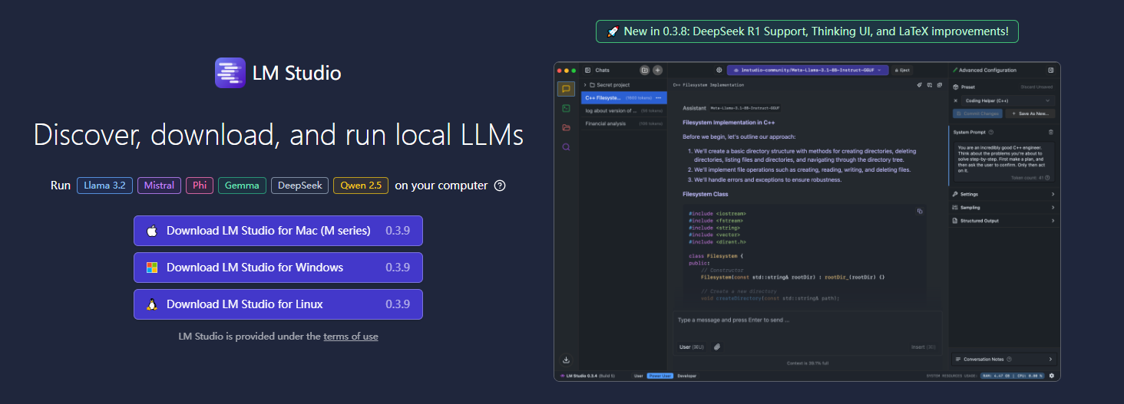
Task: Open the Discover search sidebar icon
Action: click(566, 146)
